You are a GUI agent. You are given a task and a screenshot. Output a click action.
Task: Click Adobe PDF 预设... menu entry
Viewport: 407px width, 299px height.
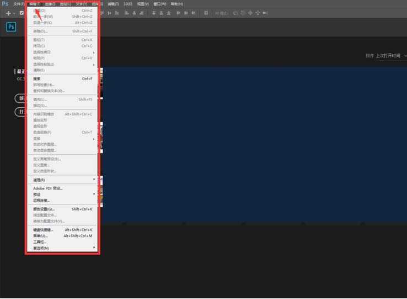pyautogui.click(x=62, y=188)
